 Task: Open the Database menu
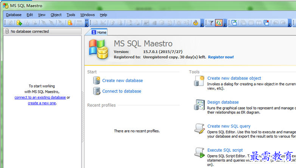pos(14,15)
